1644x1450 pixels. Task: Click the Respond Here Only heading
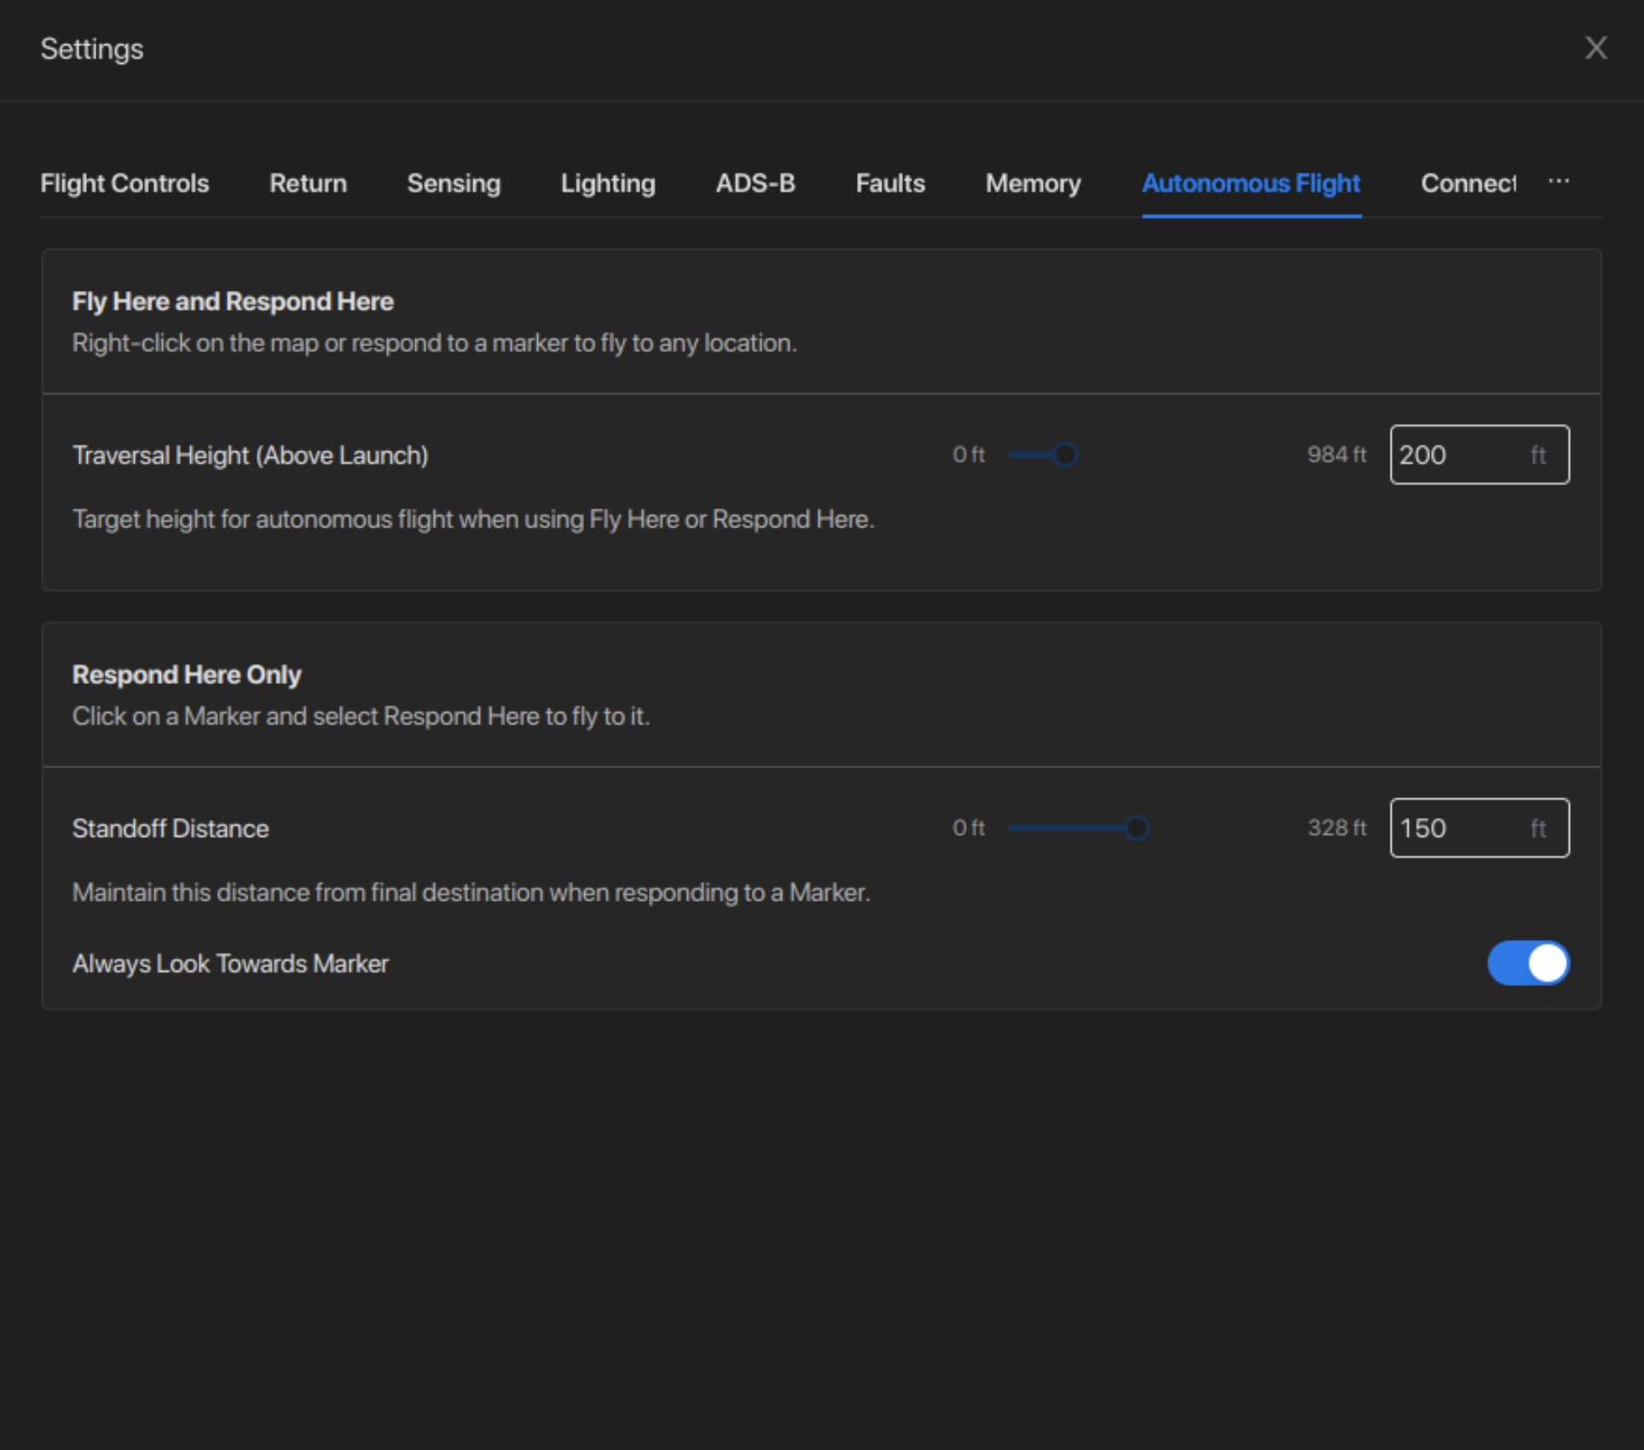pyautogui.click(x=187, y=675)
